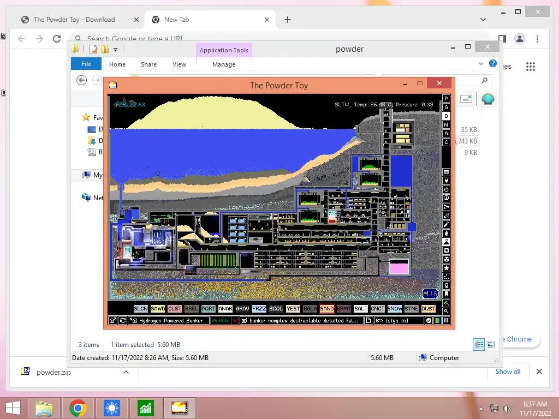
Task: Open the Game of Life dots section
Action: tap(446, 277)
